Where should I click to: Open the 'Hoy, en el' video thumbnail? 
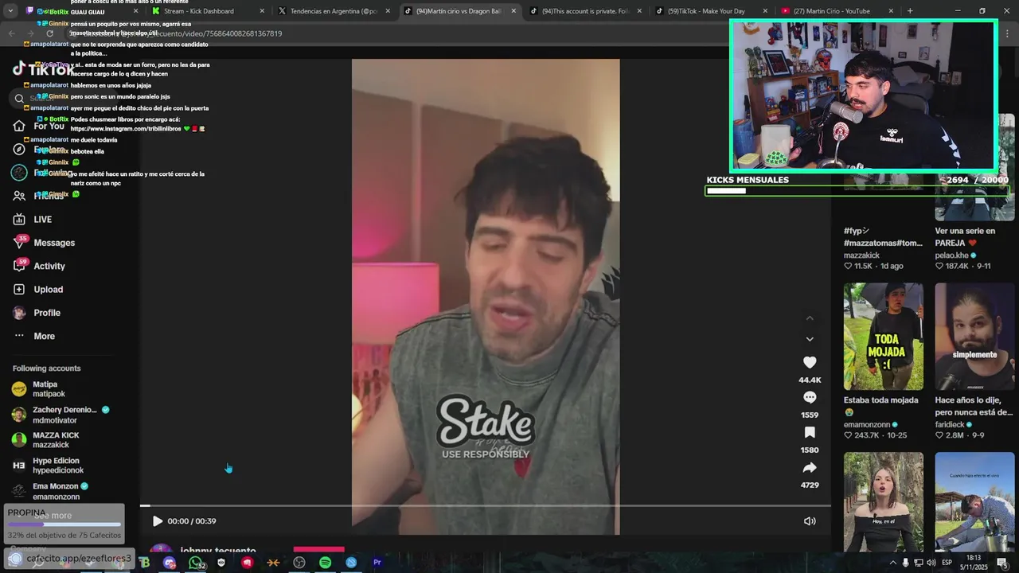[884, 502]
